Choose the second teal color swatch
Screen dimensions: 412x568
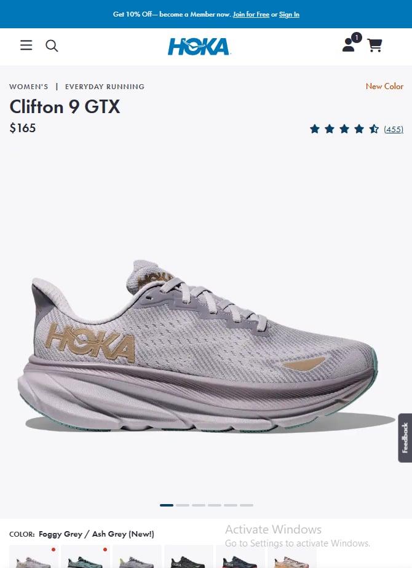click(x=85, y=556)
